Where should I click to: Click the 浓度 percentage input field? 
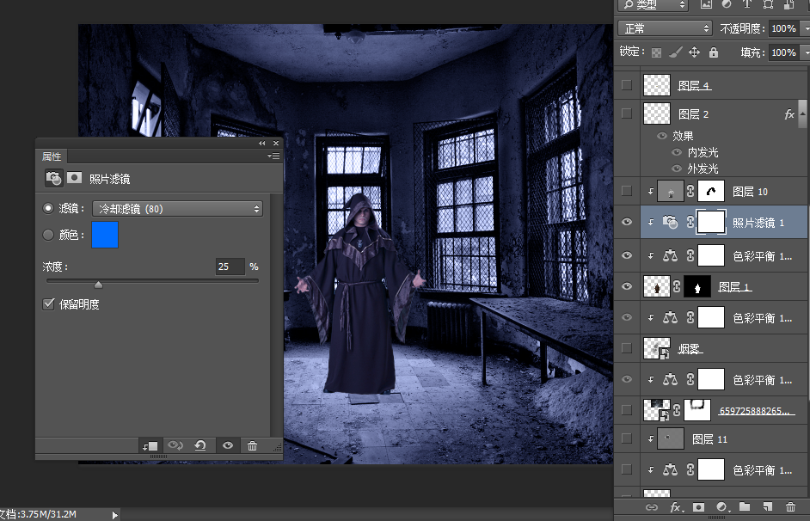pos(229,267)
